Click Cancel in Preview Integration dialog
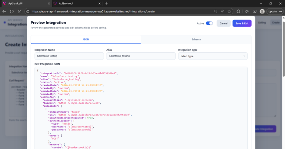 223,23
